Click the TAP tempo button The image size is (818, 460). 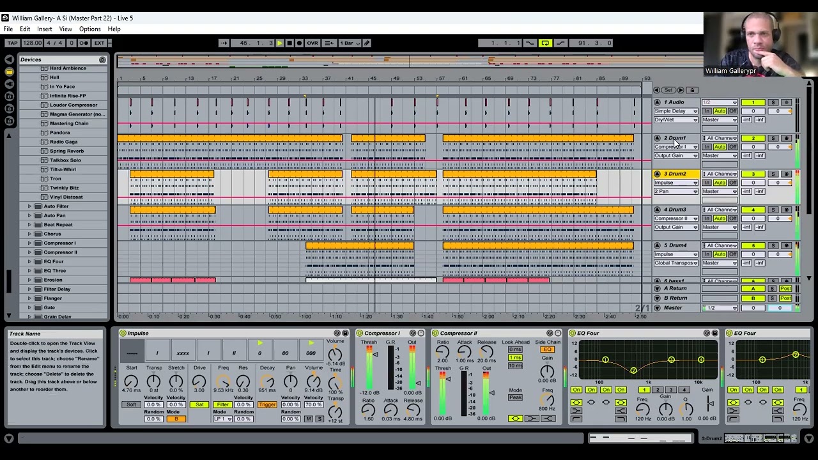[x=12, y=43]
